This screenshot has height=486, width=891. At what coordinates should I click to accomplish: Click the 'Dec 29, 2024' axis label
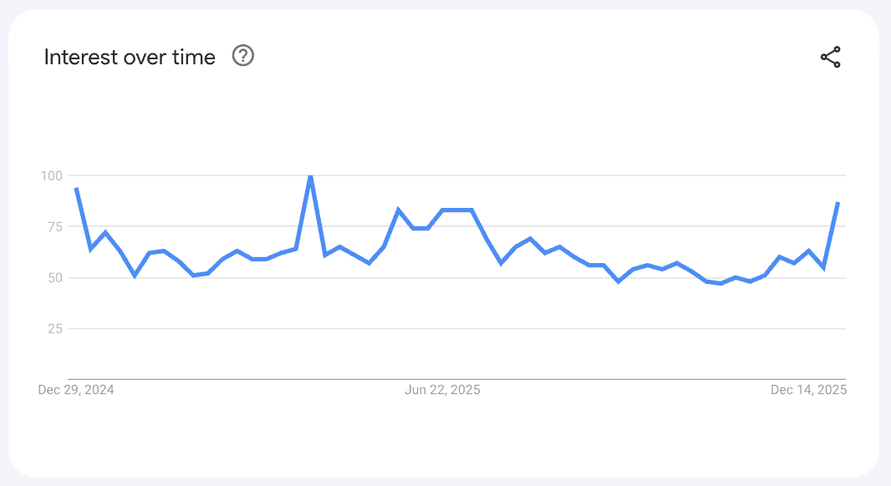click(x=76, y=390)
